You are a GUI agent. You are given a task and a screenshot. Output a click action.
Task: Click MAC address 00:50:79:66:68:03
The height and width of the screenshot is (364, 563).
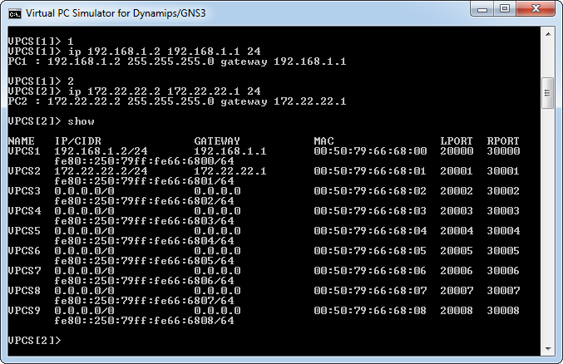370,211
